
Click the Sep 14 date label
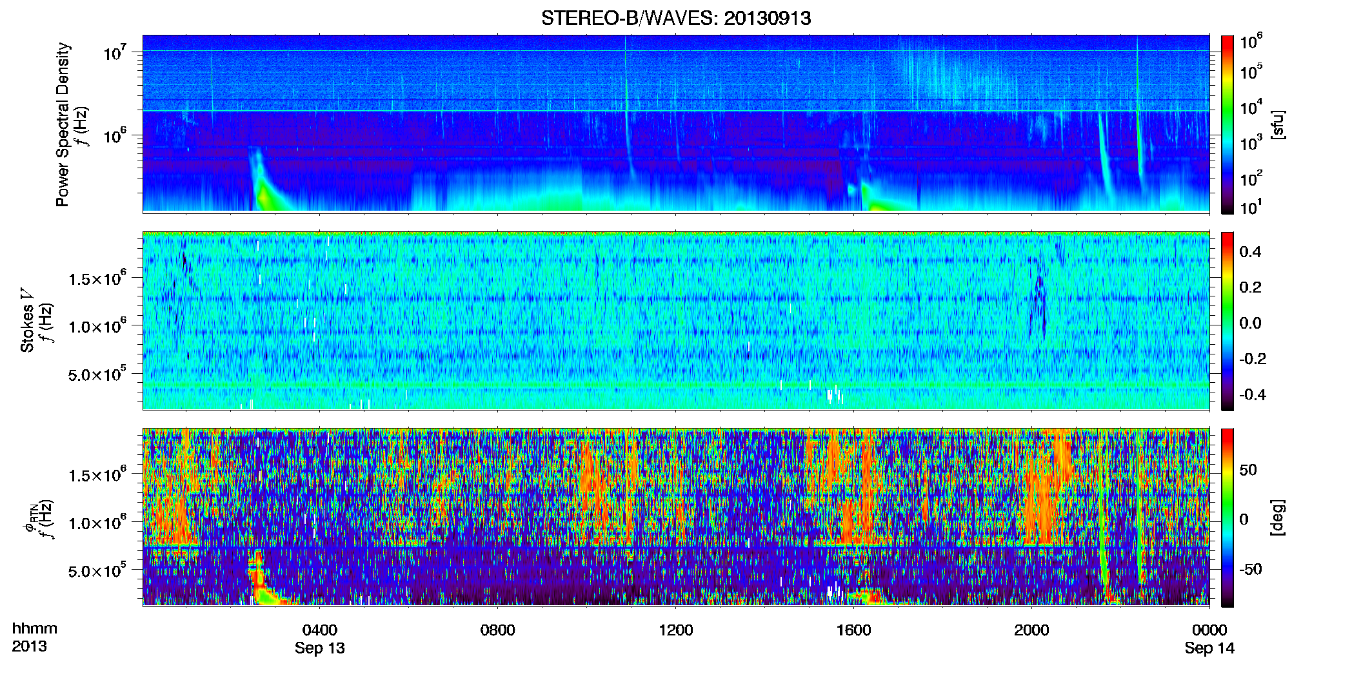(1209, 648)
